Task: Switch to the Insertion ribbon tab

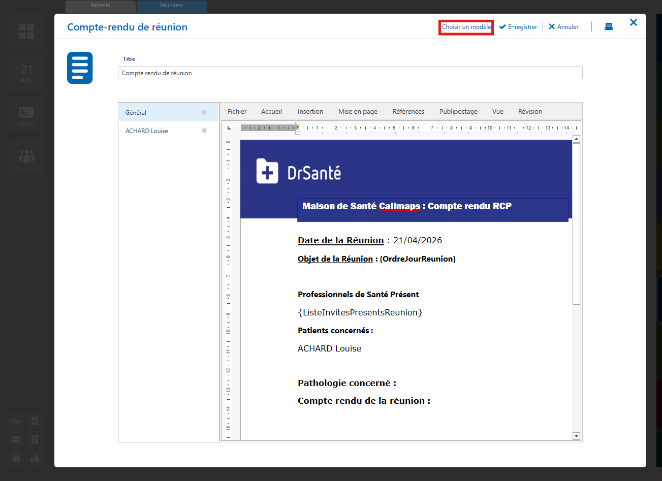Action: pyautogui.click(x=310, y=111)
